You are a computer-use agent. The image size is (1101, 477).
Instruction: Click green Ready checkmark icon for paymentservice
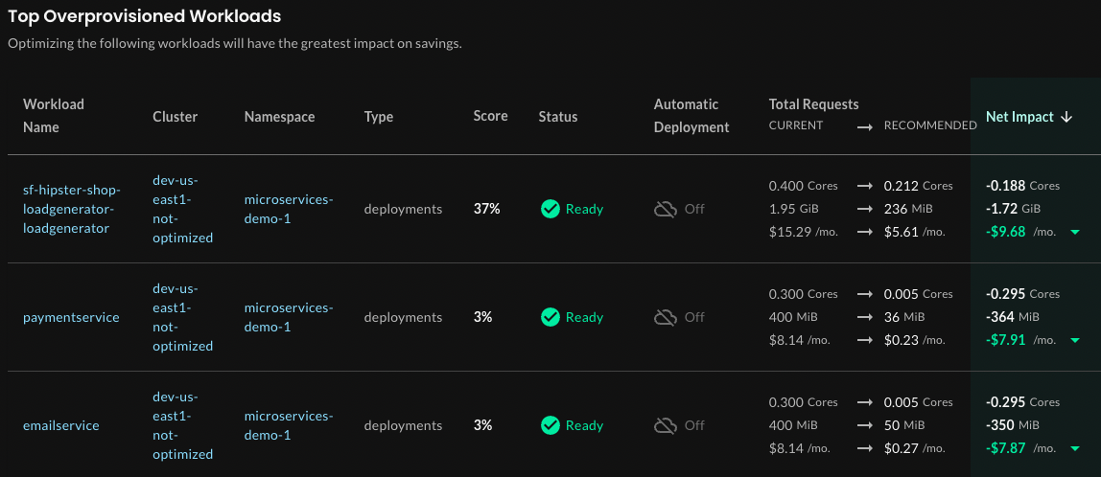[x=550, y=317]
